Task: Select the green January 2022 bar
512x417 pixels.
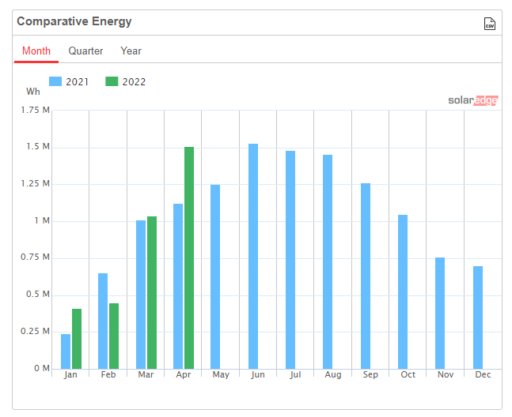Action: [77, 339]
